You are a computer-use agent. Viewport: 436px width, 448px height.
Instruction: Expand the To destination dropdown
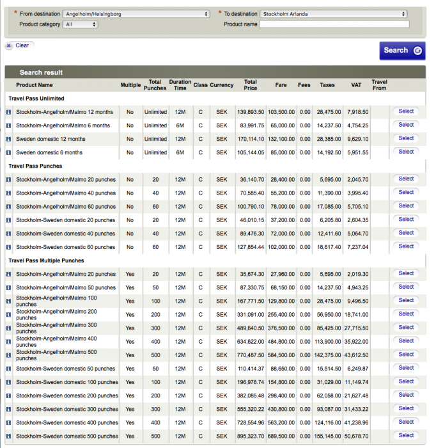(x=334, y=13)
